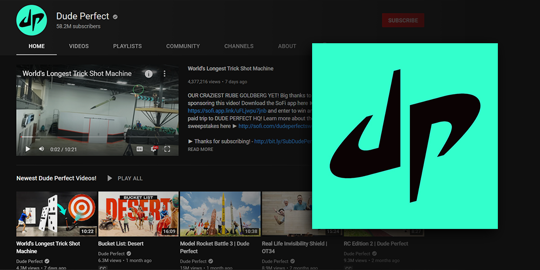Click Model Rocket Battle 3 video title
The height and width of the screenshot is (270, 540).
click(x=214, y=247)
